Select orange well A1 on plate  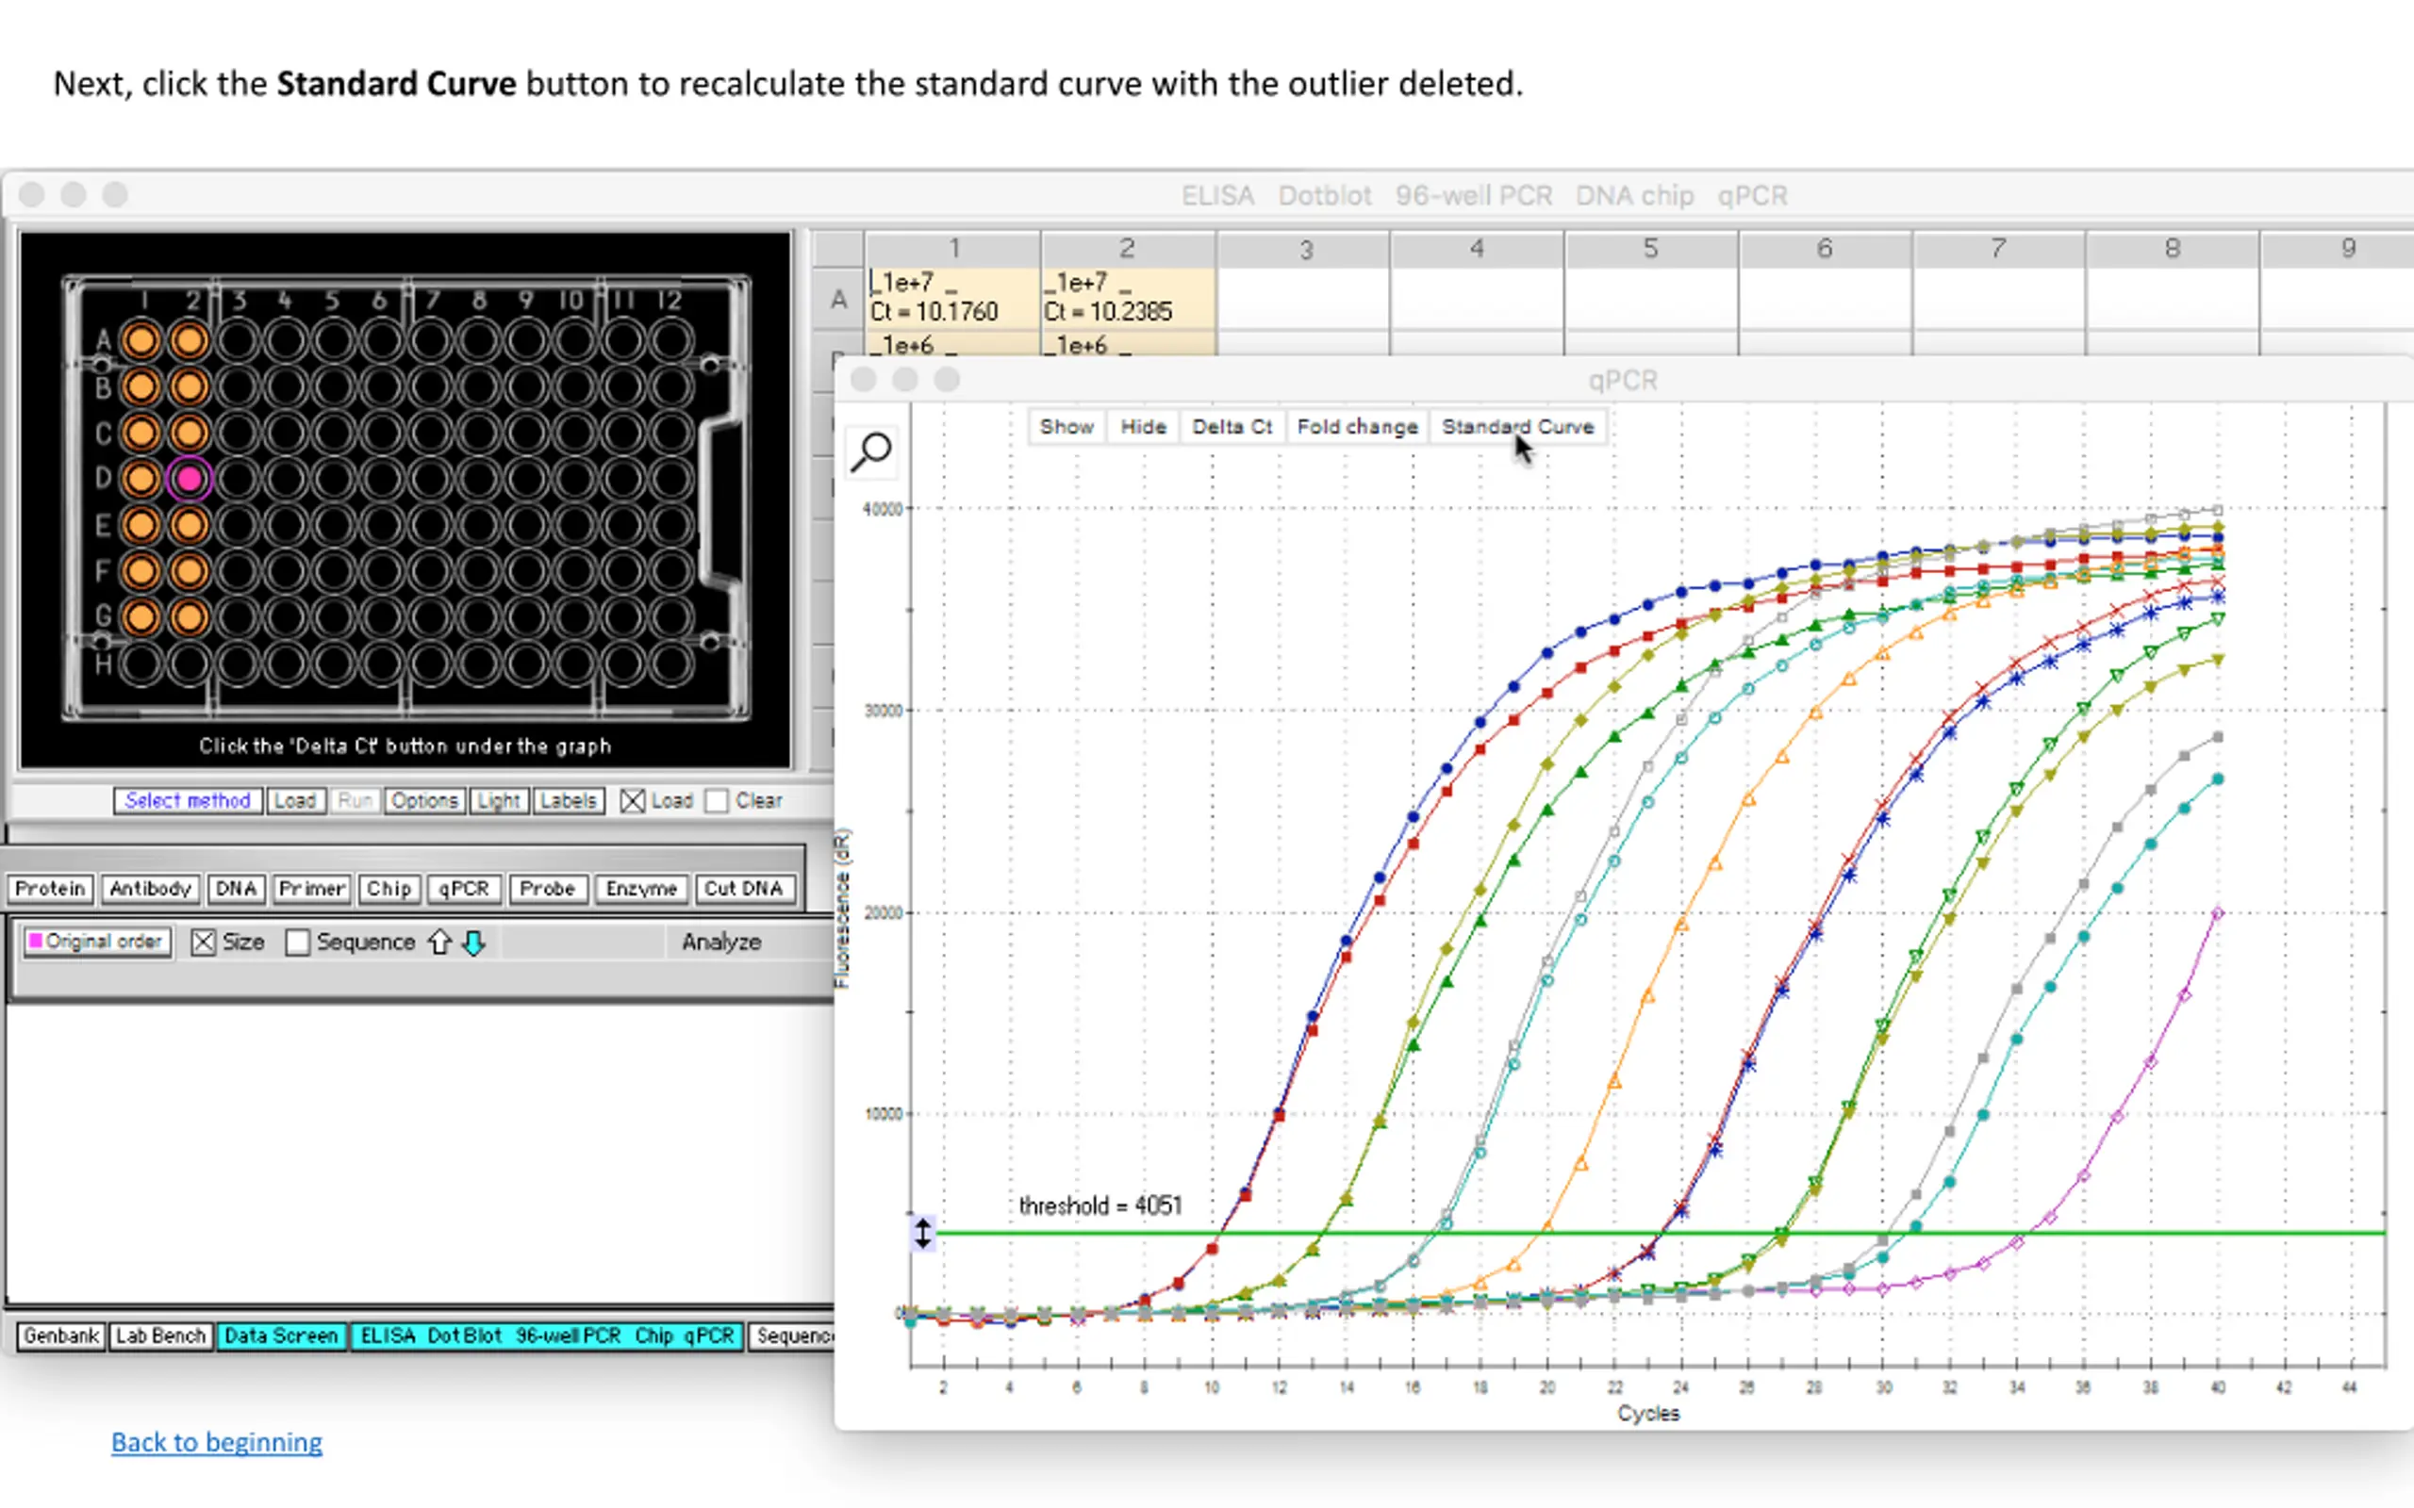tap(141, 340)
